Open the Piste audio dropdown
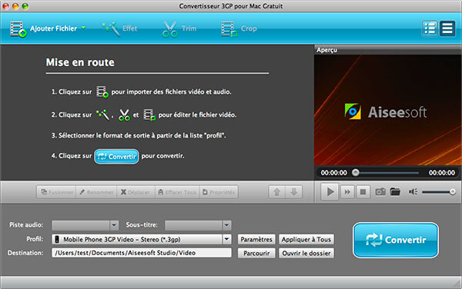The height and width of the screenshot is (289, 462). tap(85, 225)
